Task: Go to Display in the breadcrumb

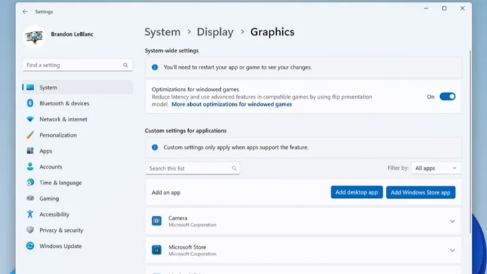Action: pos(215,32)
